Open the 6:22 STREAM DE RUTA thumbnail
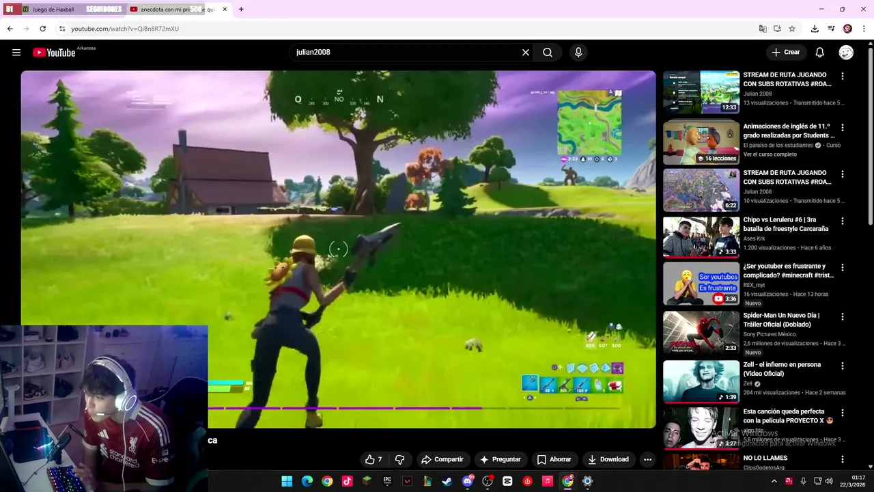The image size is (874, 492). [701, 190]
